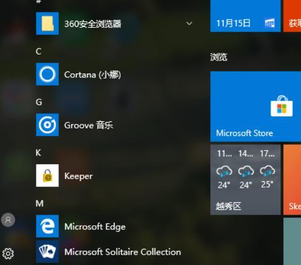Open the Microsoft Solitaire Collection cards icon

[x=48, y=251]
